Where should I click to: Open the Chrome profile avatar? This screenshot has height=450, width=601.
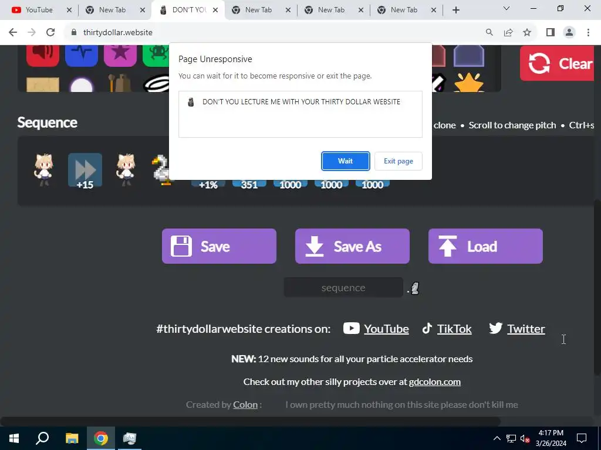click(x=569, y=33)
